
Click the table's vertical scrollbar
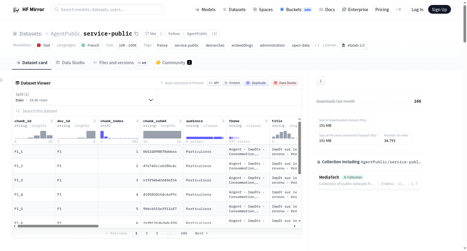tap(299, 148)
